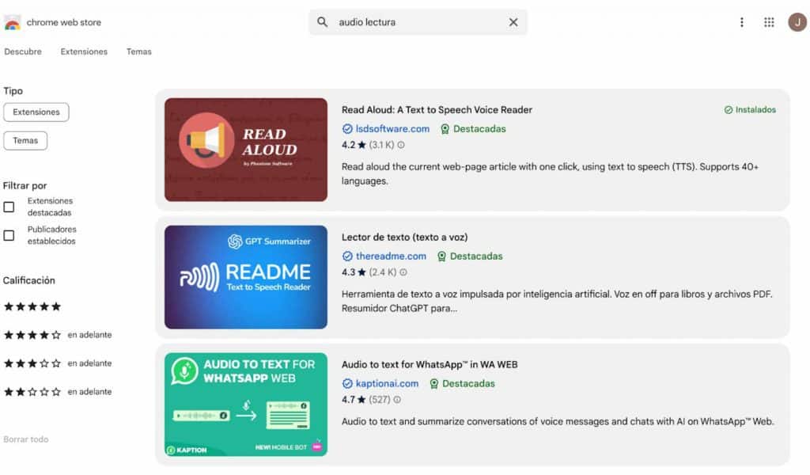This screenshot has height=475, width=810.
Task: Click verified badge beside kaptionai.com
Action: pyautogui.click(x=347, y=383)
